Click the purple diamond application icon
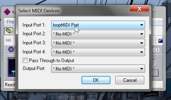The height and width of the screenshot is (100, 171). (x=7, y=12)
